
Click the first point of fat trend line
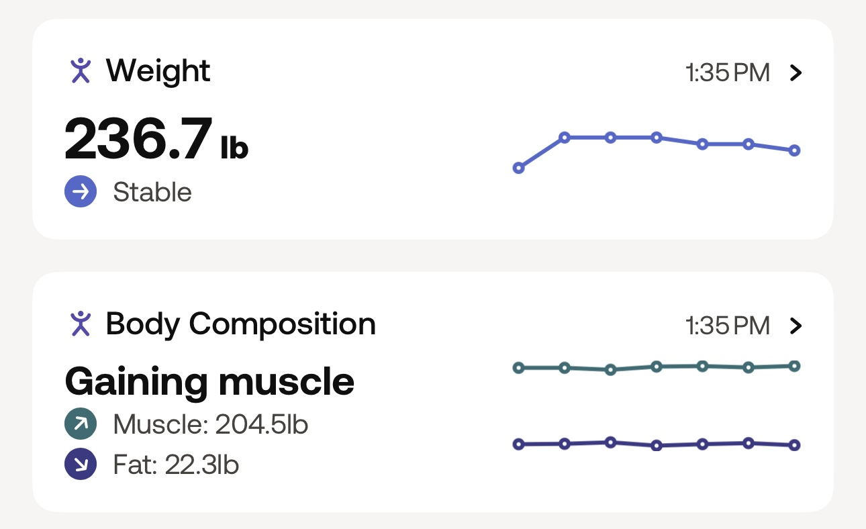pos(518,444)
